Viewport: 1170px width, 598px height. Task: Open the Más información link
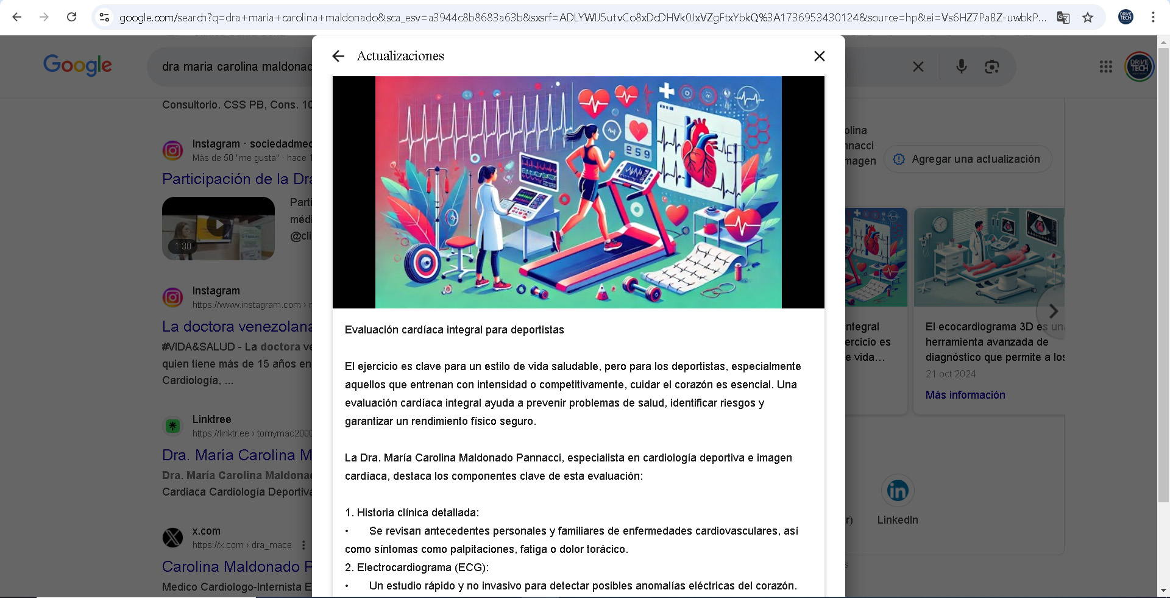(x=965, y=395)
